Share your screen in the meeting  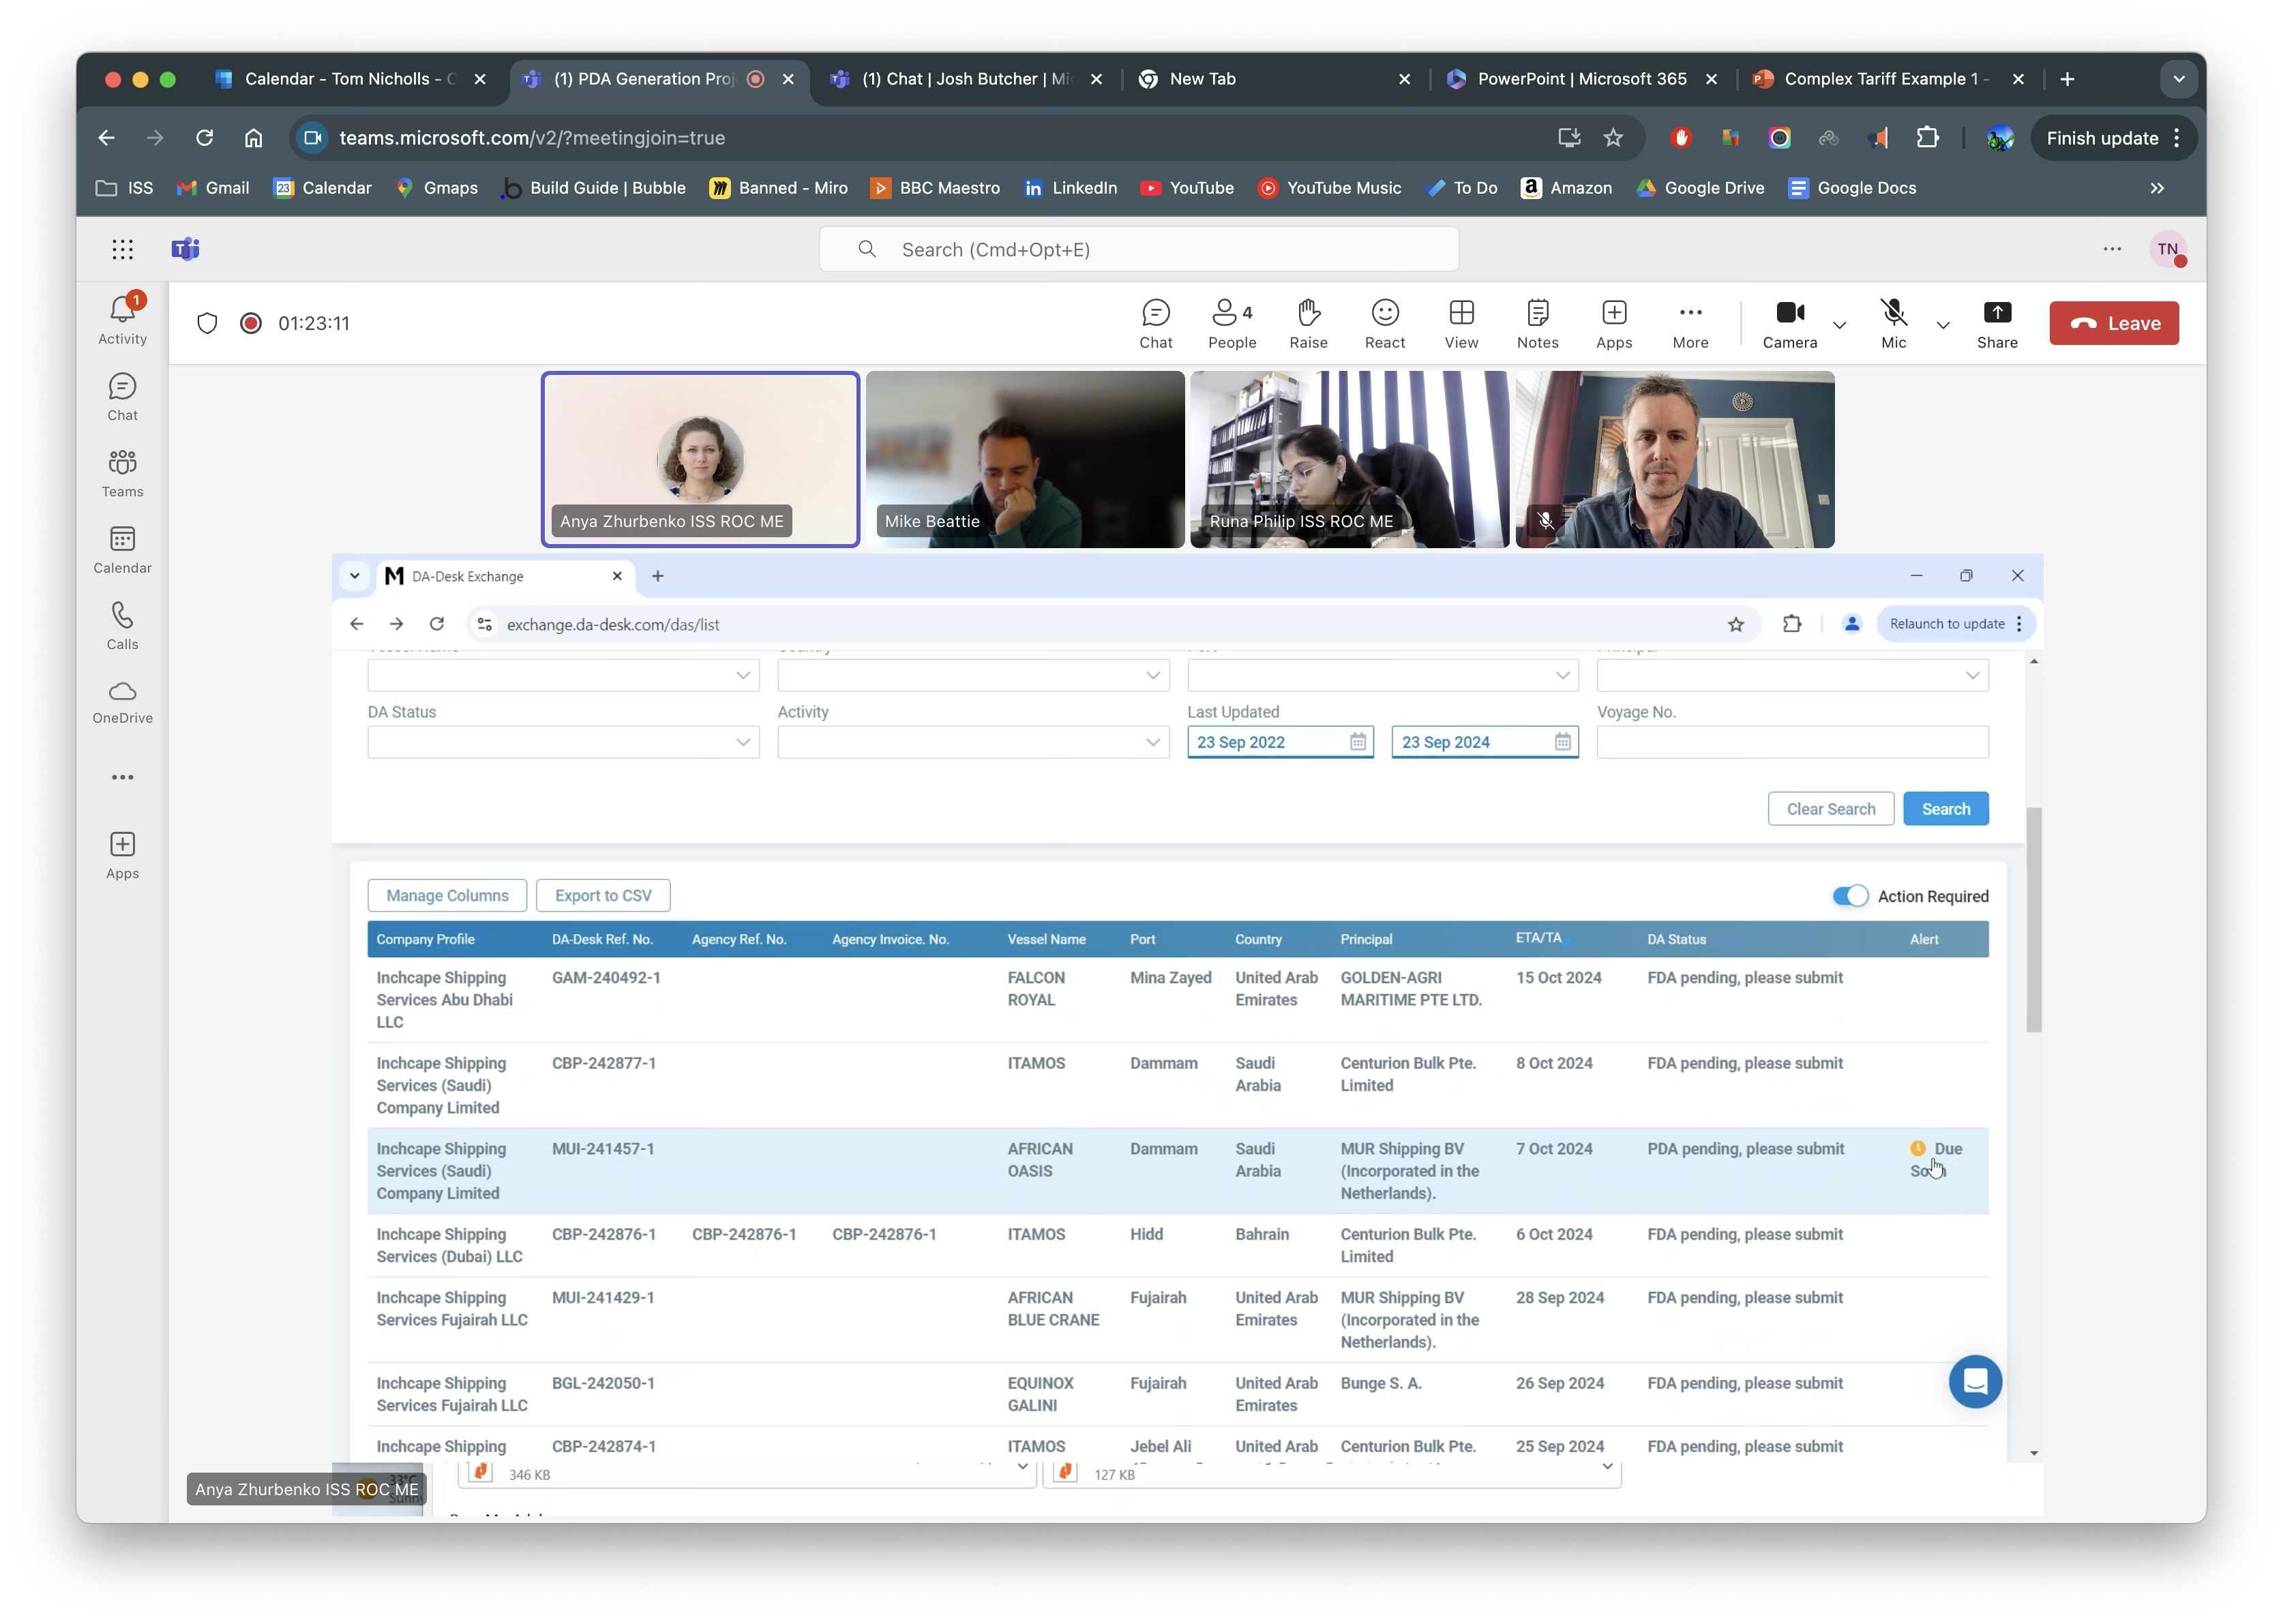(1996, 324)
